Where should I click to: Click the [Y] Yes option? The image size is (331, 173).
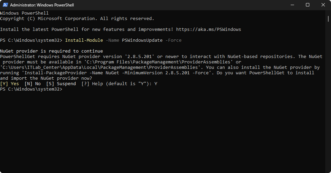(x=9, y=83)
